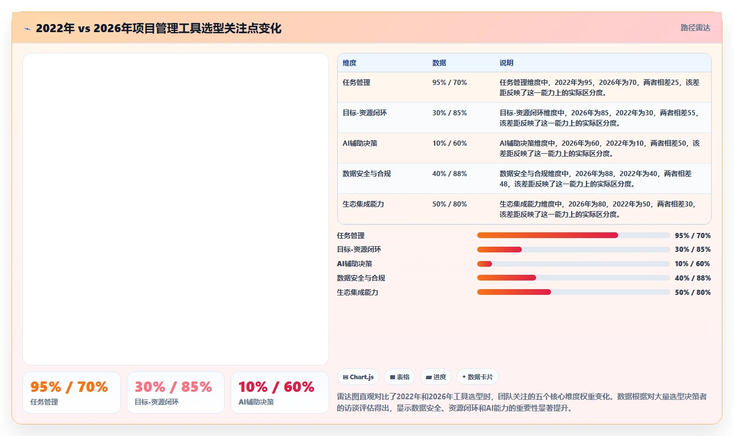Click the 任务管理 progress row label
The width and height of the screenshot is (734, 436).
click(351, 236)
